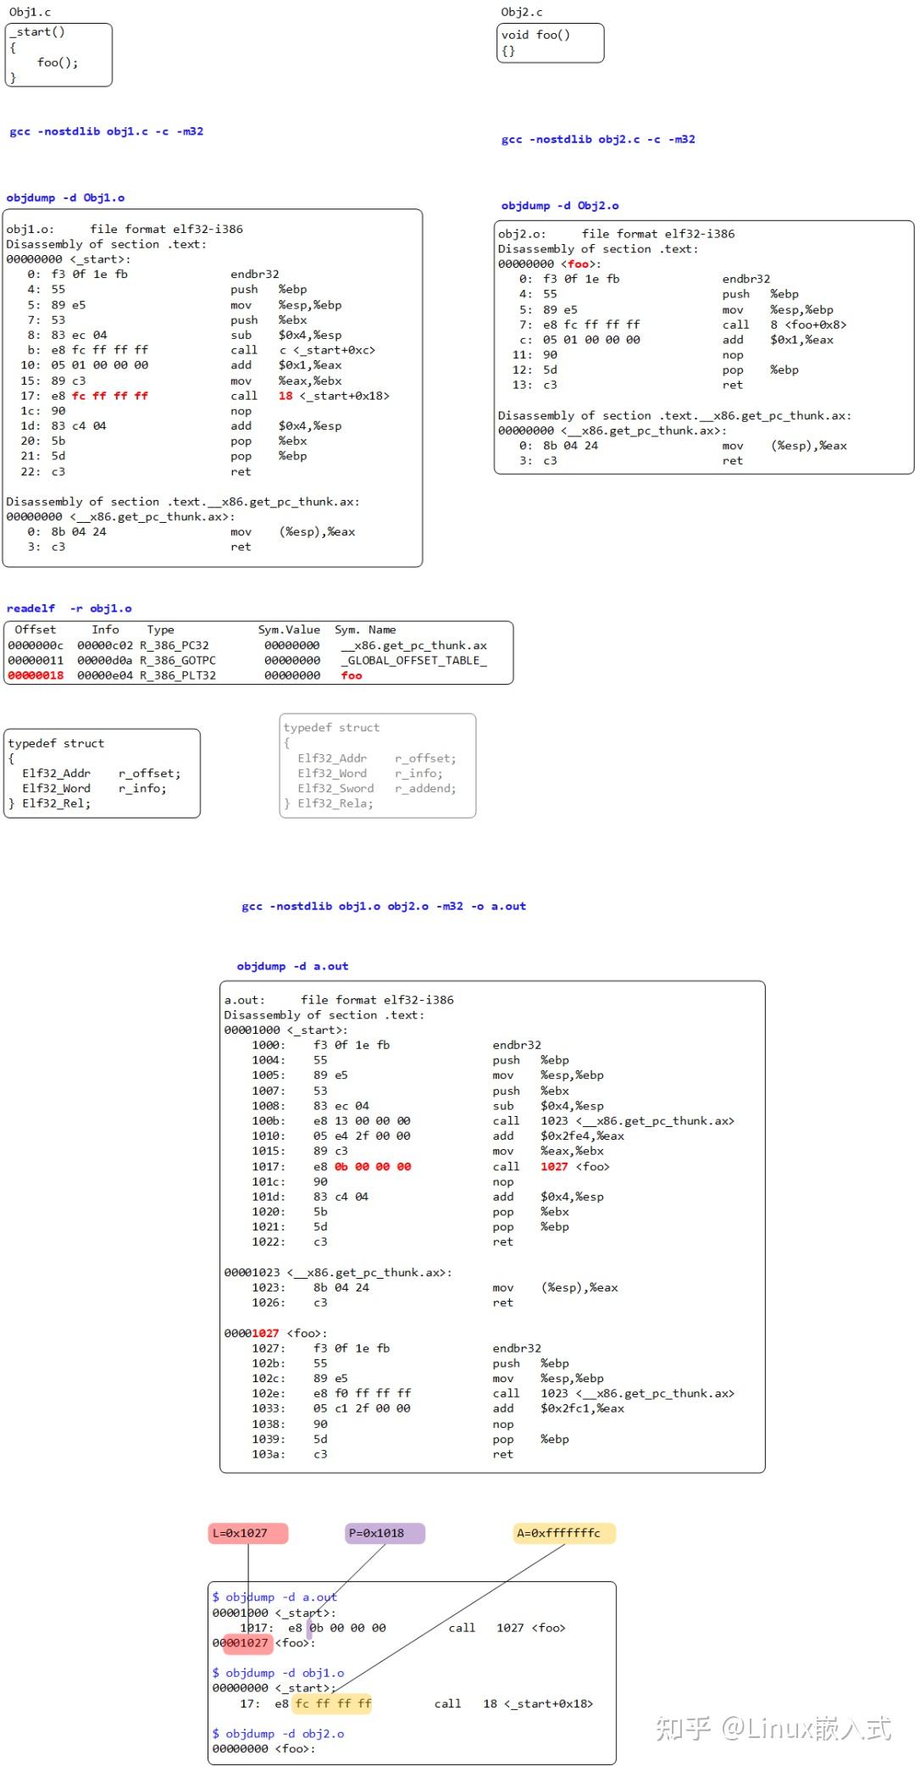Viewport: 915px width, 1766px height.
Task: Click the yellow 'A=0xfffffffc' label box
Action: click(x=564, y=1533)
